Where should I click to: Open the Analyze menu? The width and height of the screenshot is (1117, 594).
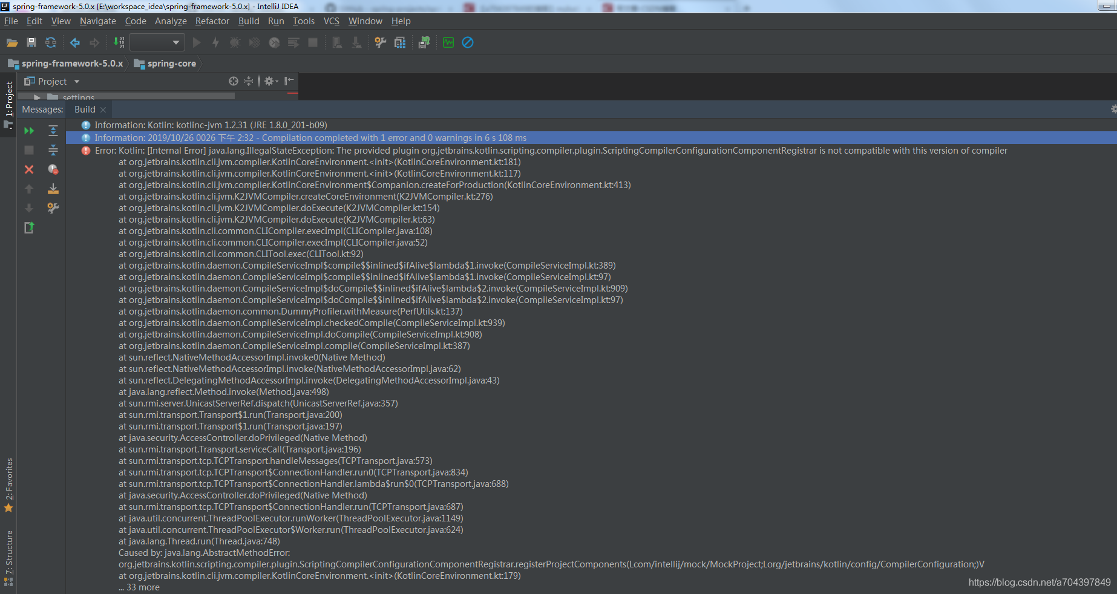point(171,21)
